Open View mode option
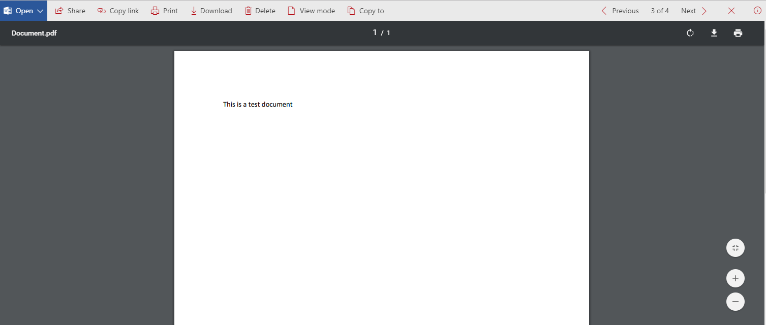This screenshot has width=766, height=325. (x=311, y=11)
